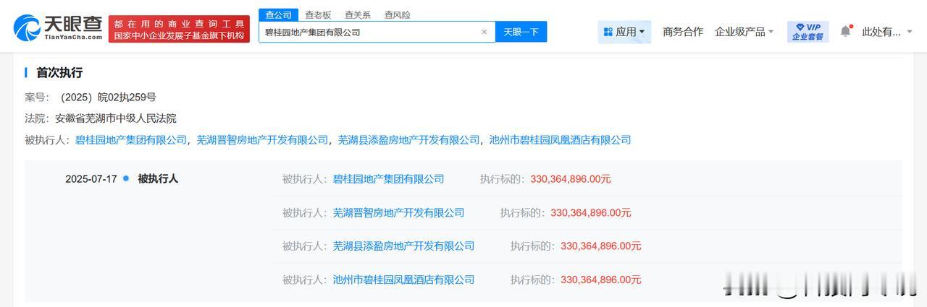Click the 被执行人 timeline label
Image resolution: width=927 pixels, height=307 pixels.
point(158,178)
